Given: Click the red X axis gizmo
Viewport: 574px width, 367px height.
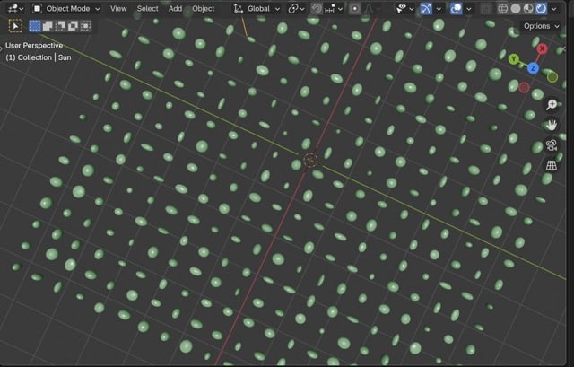Looking at the screenshot, I should coord(542,48).
